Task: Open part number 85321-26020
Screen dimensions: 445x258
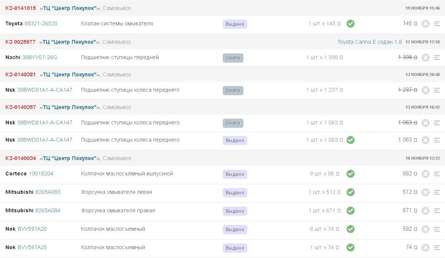Action: coord(41,24)
